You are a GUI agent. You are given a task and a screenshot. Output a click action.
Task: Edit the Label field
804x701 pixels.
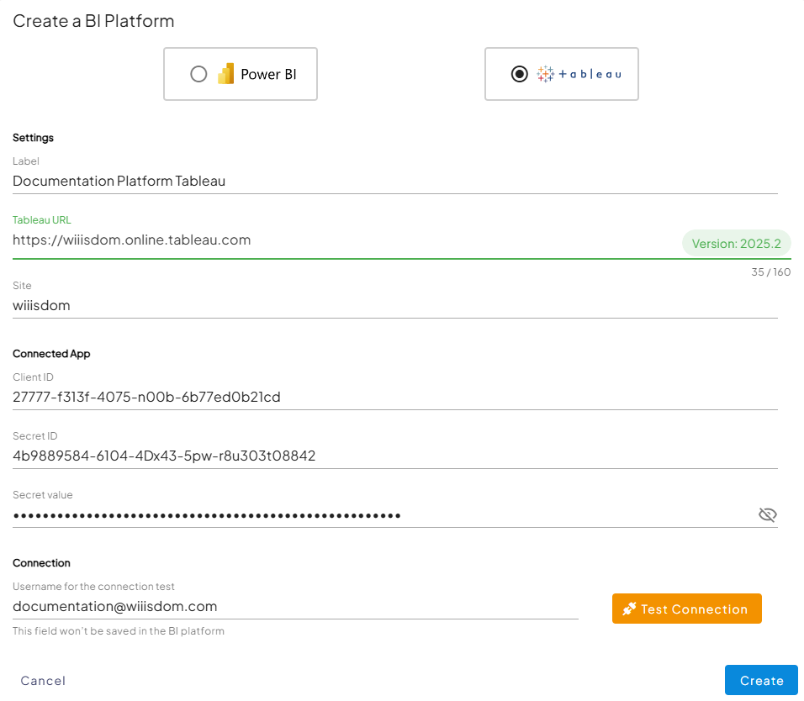point(394,182)
